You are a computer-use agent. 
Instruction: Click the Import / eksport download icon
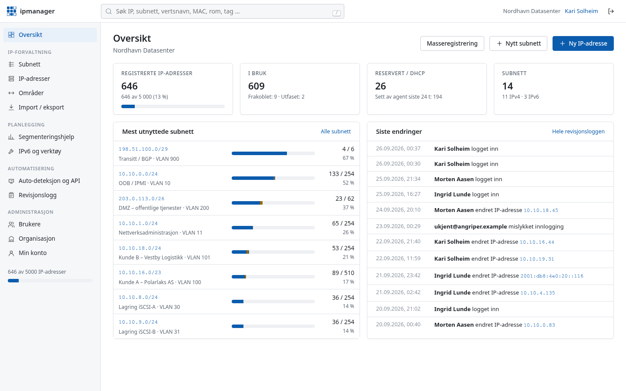11,107
